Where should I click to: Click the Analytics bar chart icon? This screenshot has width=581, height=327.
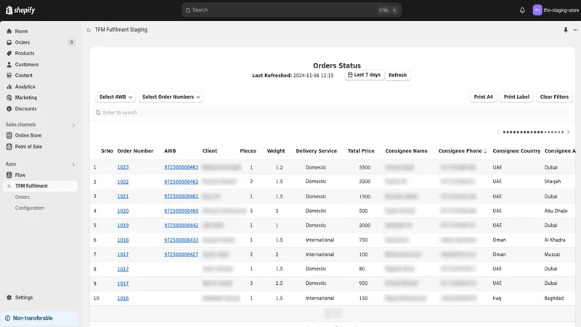pyautogui.click(x=9, y=86)
